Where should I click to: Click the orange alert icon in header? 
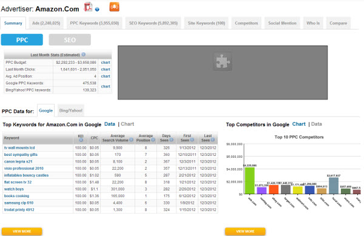click(114, 7)
